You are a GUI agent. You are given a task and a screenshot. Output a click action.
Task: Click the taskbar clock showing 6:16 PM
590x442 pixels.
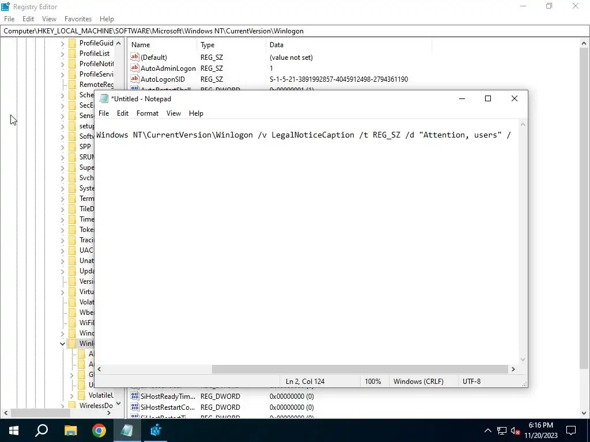(540, 430)
